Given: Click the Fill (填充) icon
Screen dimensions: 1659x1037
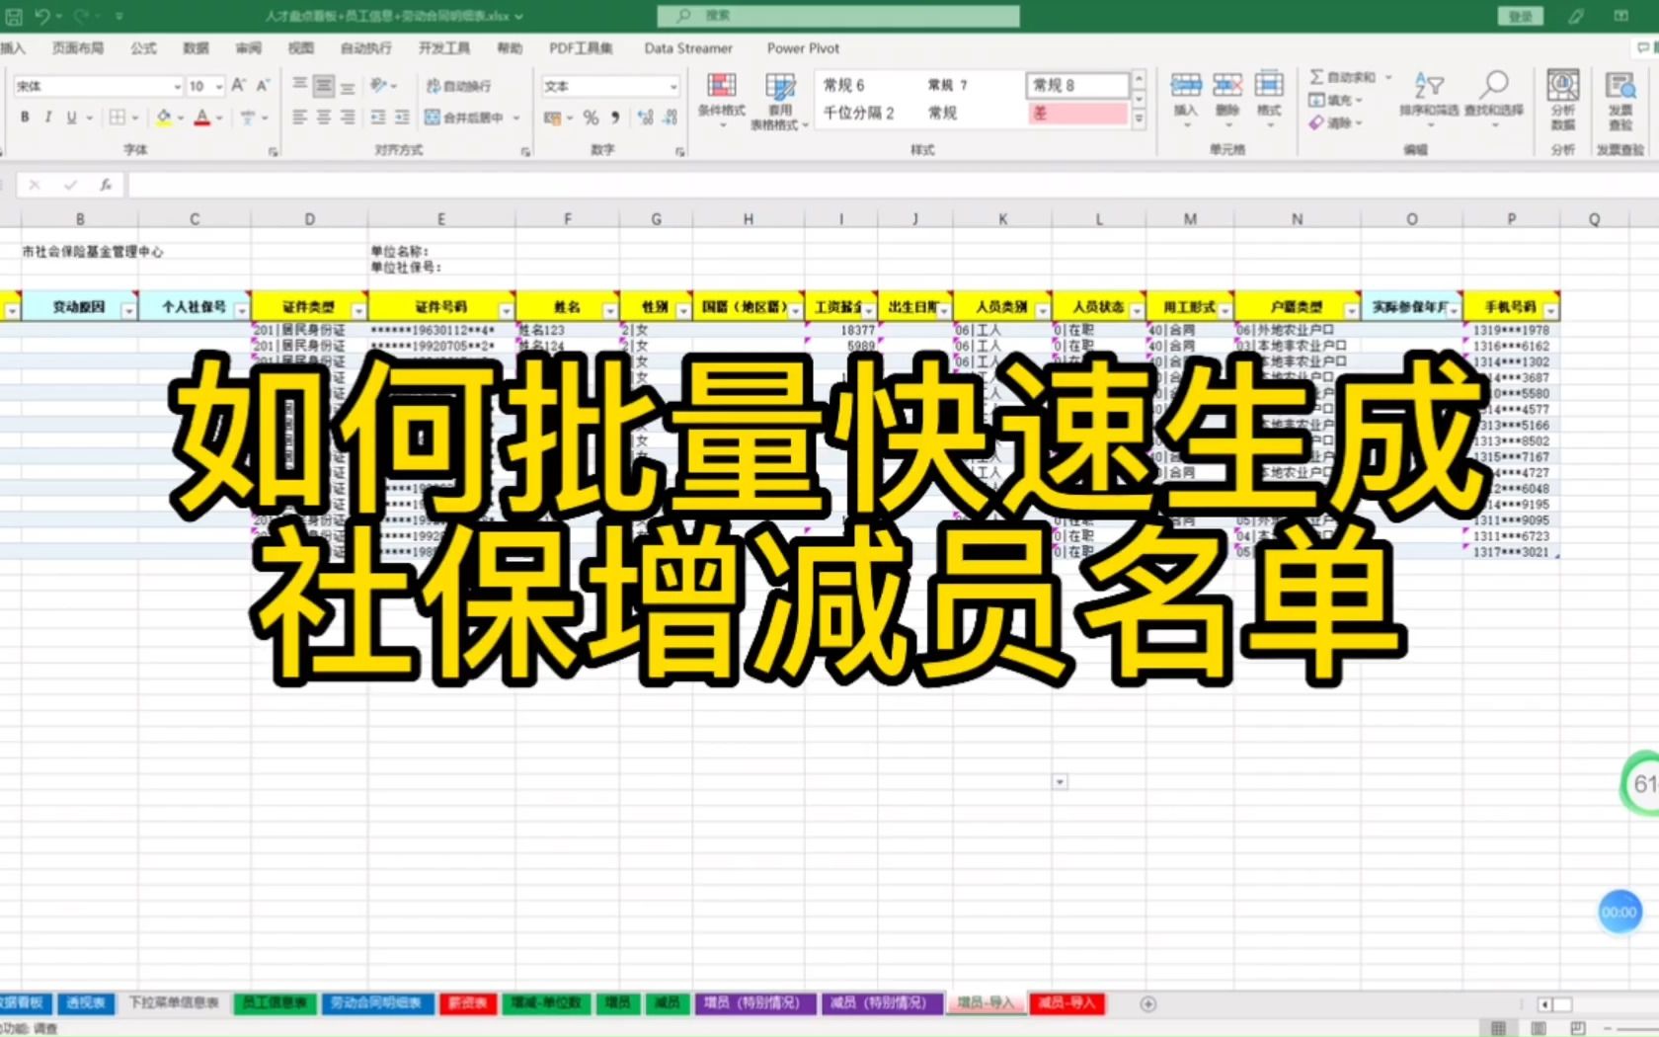Looking at the screenshot, I should (x=1317, y=99).
